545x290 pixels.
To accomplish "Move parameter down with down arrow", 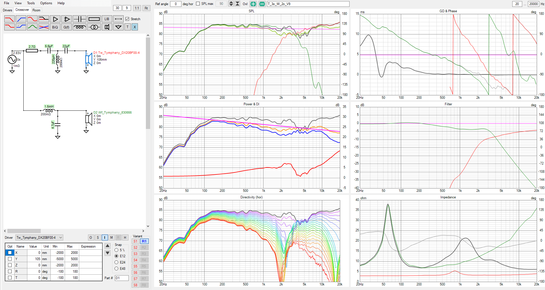I will (108, 253).
